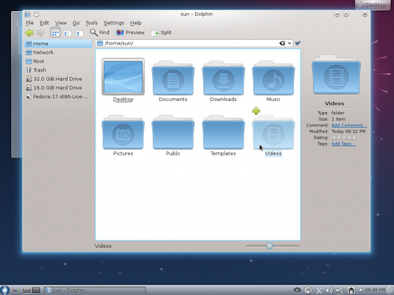Screen dimensions: 394x295
Task: Toggle Preview in the toolbar
Action: [x=130, y=32]
